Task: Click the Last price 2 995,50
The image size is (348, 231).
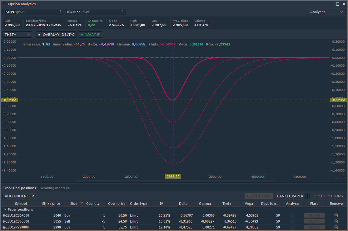Action: (x=12, y=25)
